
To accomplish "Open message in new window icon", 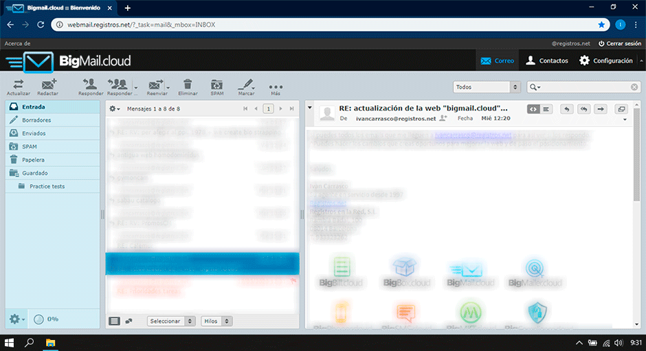I will point(621,109).
